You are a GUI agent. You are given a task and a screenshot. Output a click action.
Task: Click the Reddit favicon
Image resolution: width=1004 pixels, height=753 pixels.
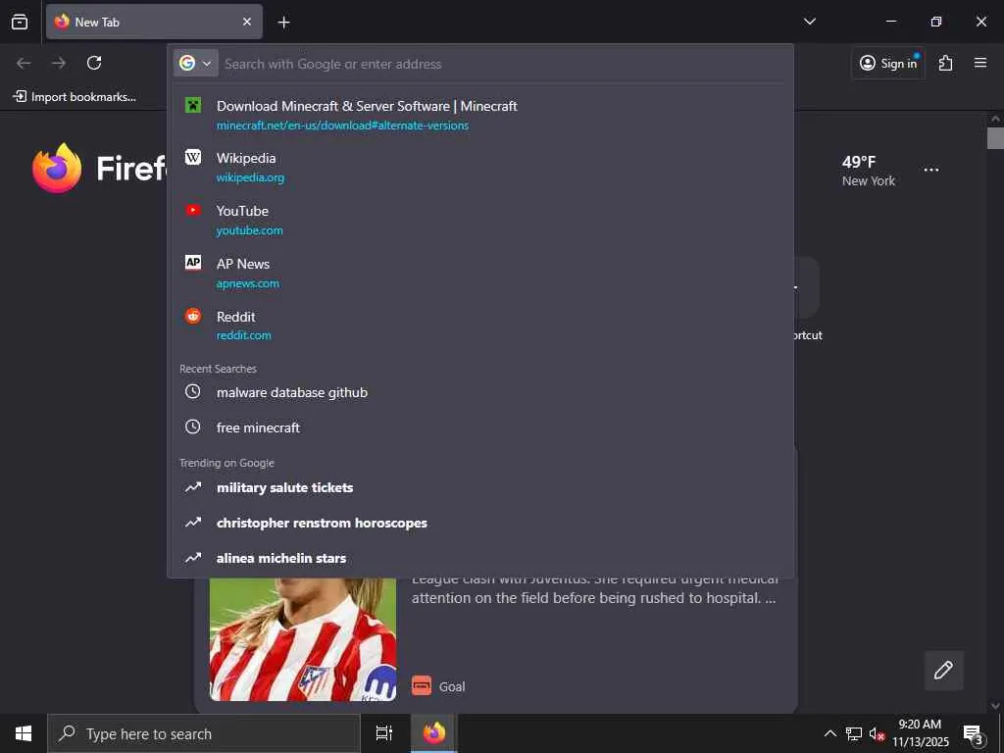(193, 316)
